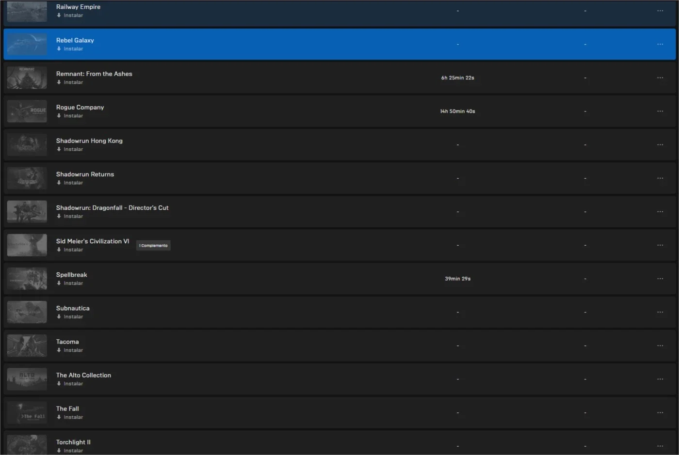Click the Tacoma thumbnail
This screenshot has height=455, width=679.
[x=27, y=345]
